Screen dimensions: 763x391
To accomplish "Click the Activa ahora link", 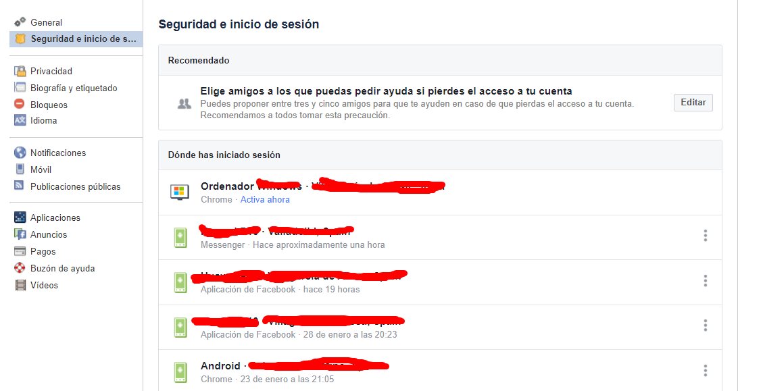I will click(x=265, y=199).
